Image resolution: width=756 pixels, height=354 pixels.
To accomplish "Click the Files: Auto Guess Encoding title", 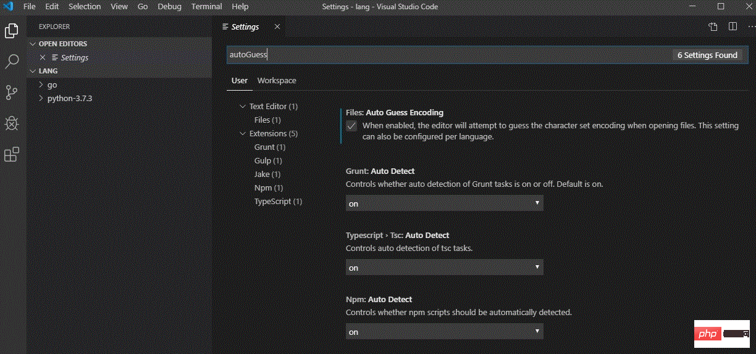I will coord(395,113).
